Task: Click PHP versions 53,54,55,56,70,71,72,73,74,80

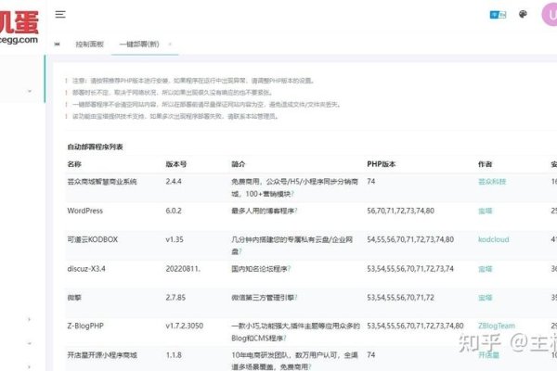Action: pos(415,326)
